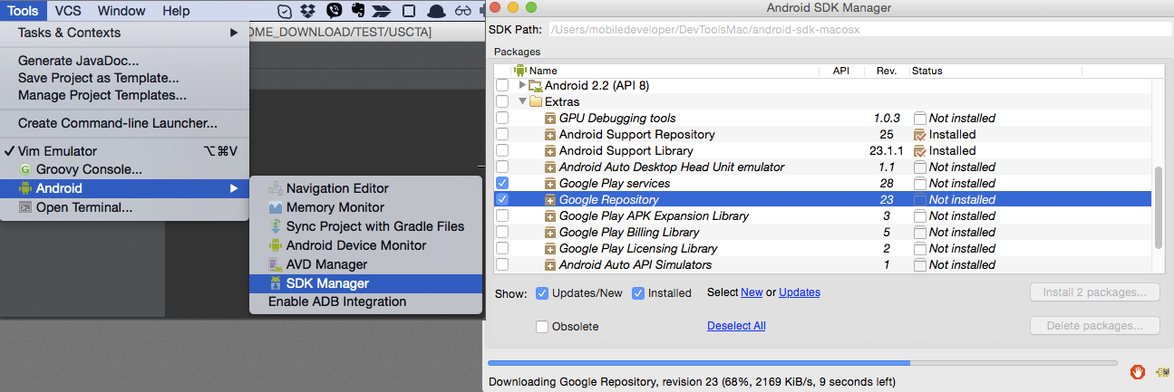
Task: Open the VCS menu
Action: click(x=68, y=11)
